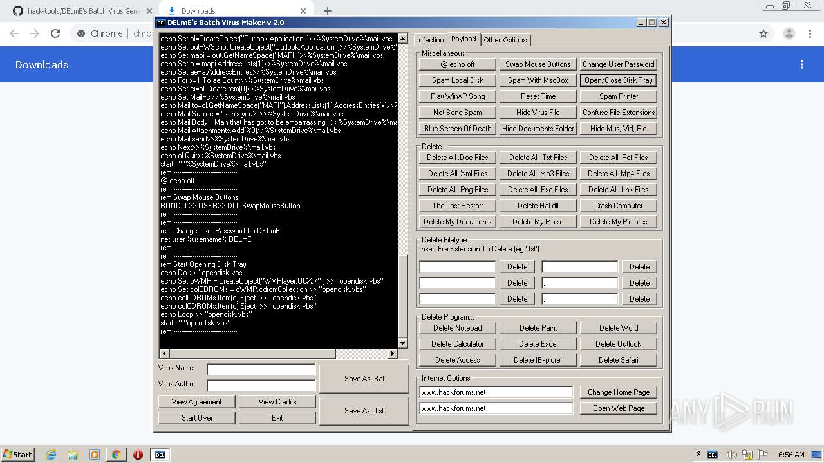Screen dimensions: 824x463
Task: Click Swap Mouse Buttons
Action: [538, 64]
